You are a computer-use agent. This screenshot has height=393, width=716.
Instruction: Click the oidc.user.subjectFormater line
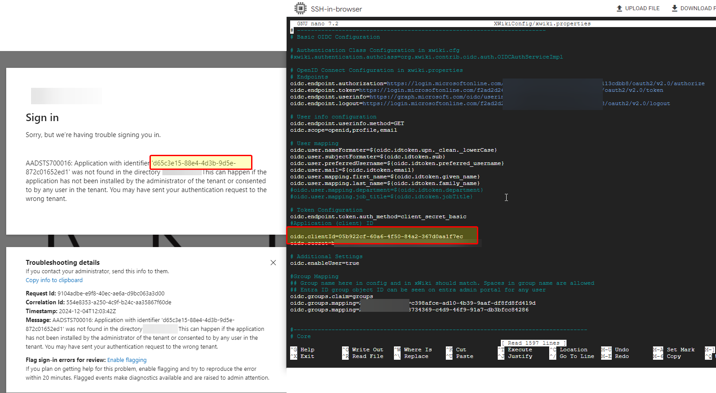(x=368, y=157)
